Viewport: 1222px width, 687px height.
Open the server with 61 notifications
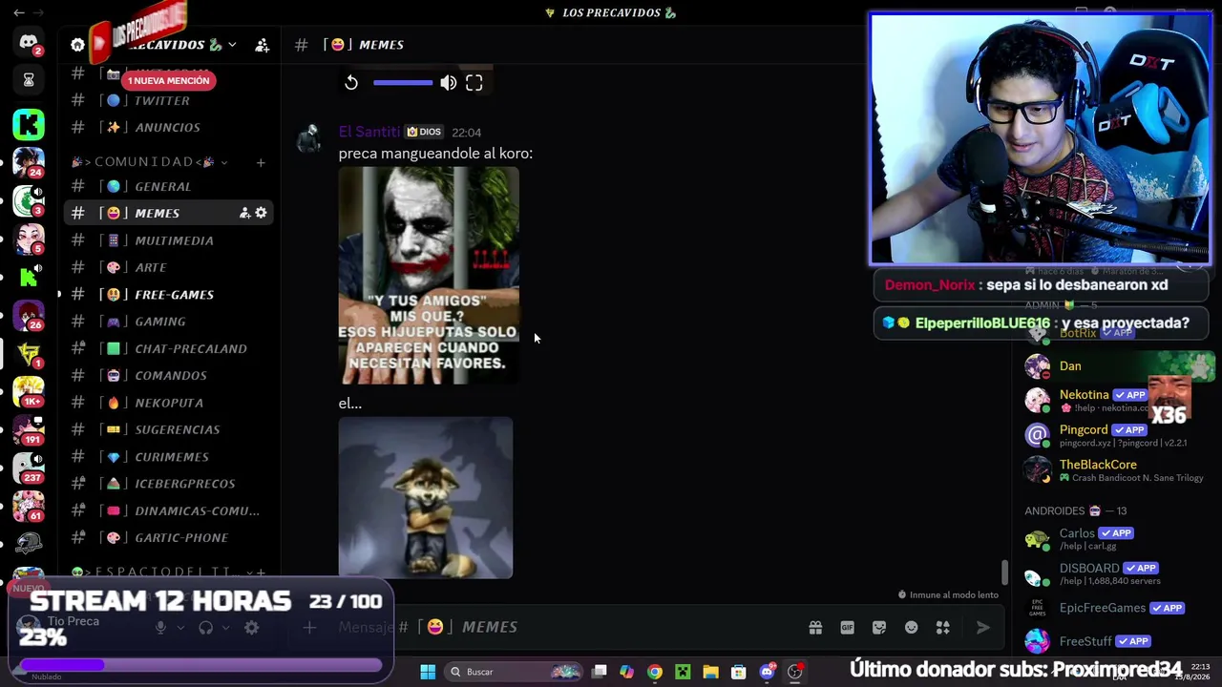(x=29, y=506)
